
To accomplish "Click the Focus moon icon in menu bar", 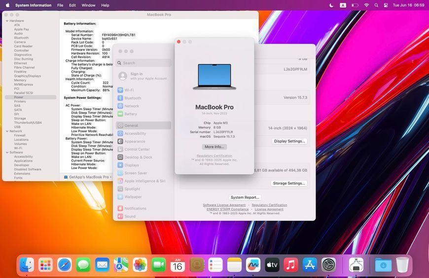I will point(331,5).
